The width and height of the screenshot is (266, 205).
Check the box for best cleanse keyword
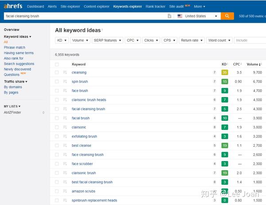tap(57, 145)
